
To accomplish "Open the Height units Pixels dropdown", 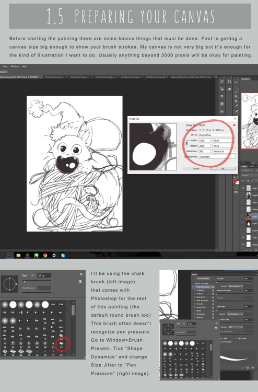I will [224, 146].
